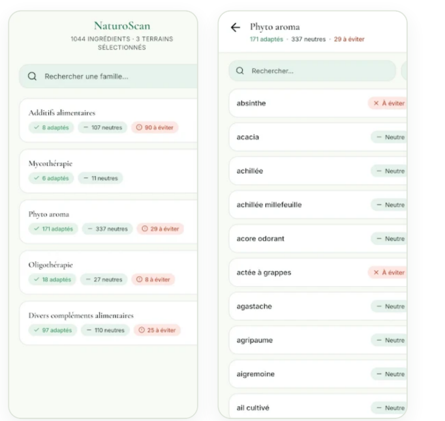Open the acore odorant row
The height and width of the screenshot is (421, 445).
tap(318, 239)
